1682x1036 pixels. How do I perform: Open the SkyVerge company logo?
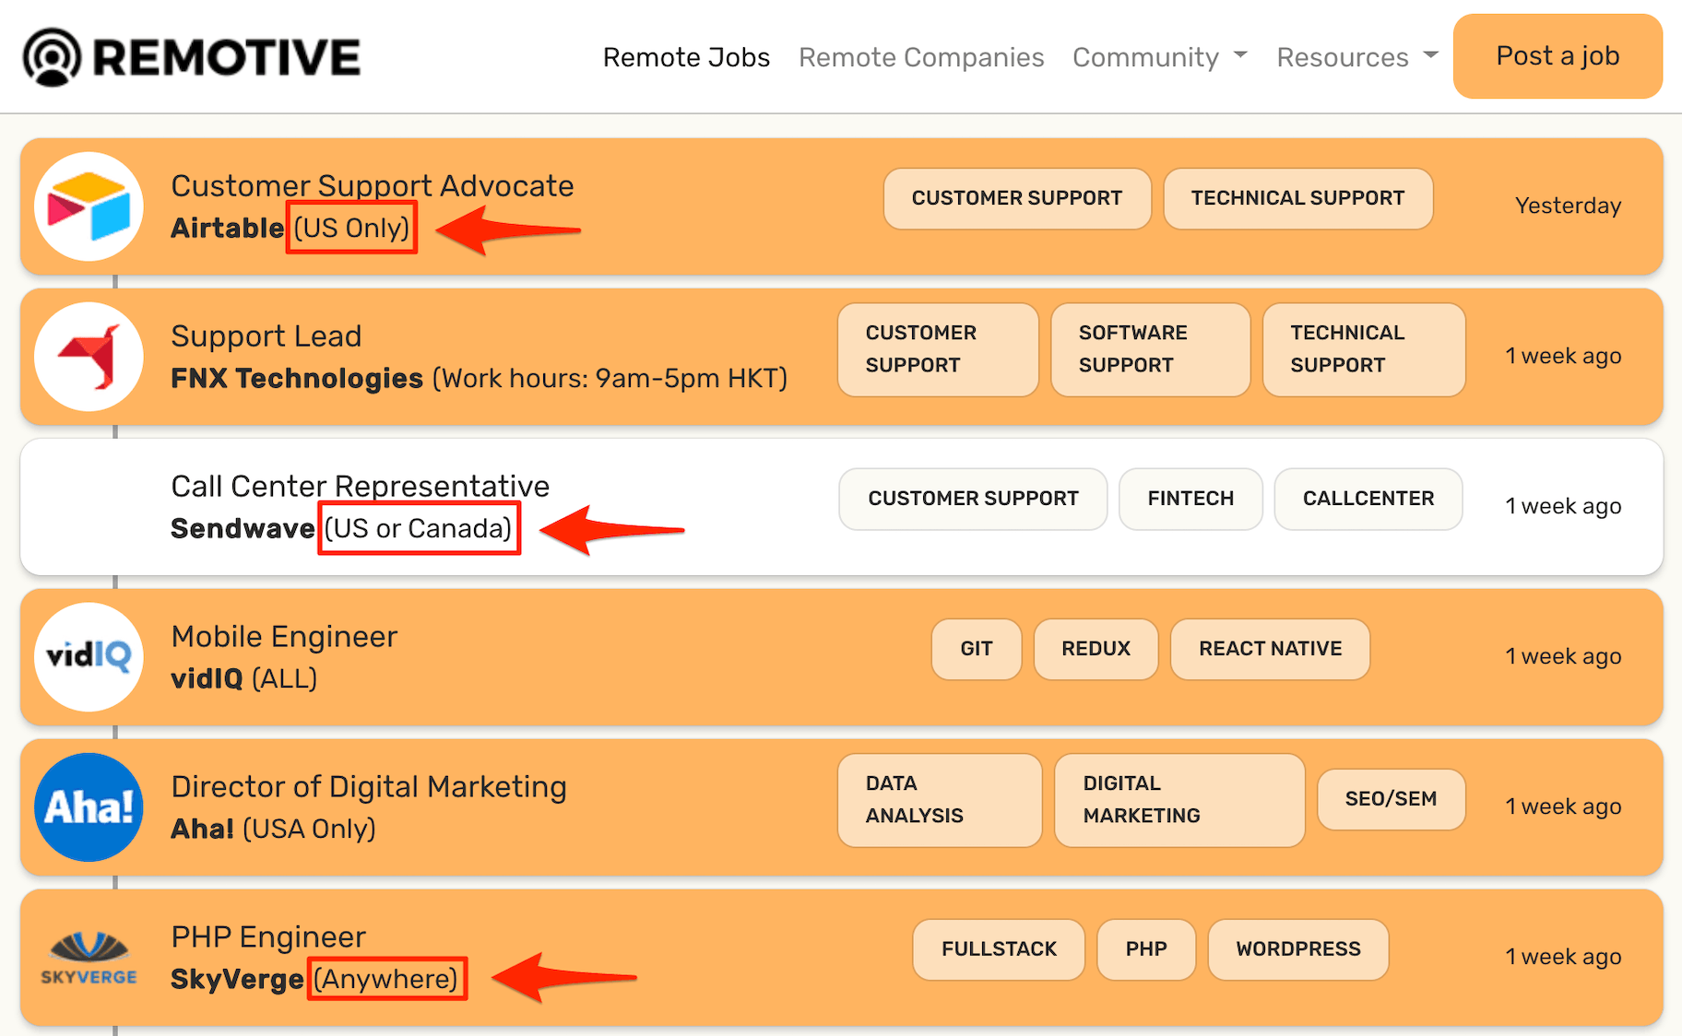click(89, 957)
